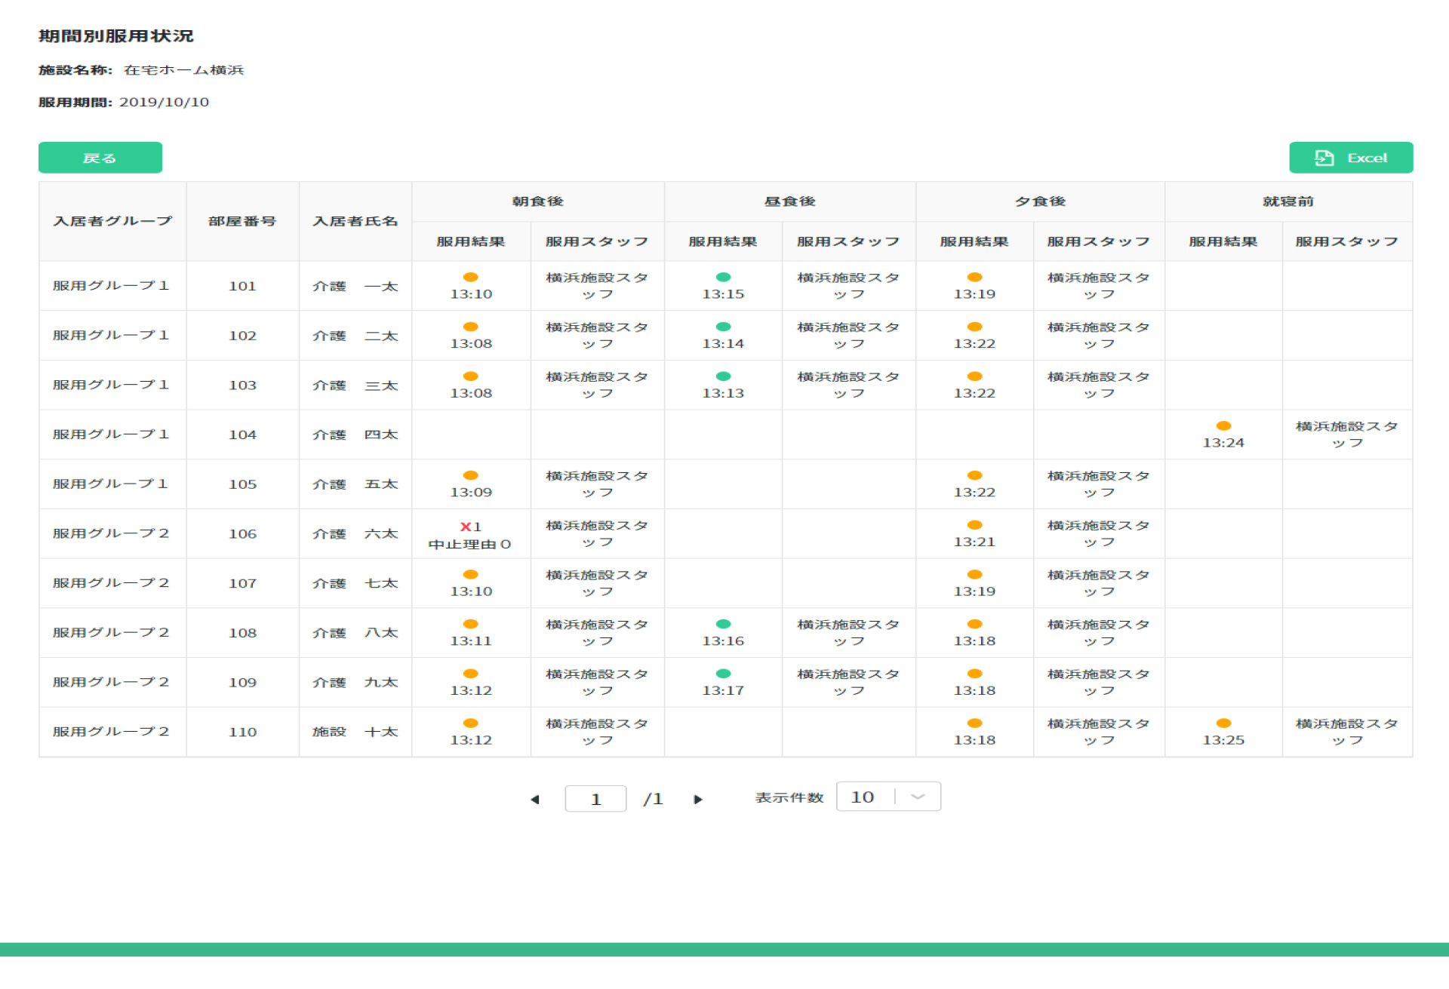Click the green status dot at 13:15
This screenshot has height=989, width=1449.
723,277
